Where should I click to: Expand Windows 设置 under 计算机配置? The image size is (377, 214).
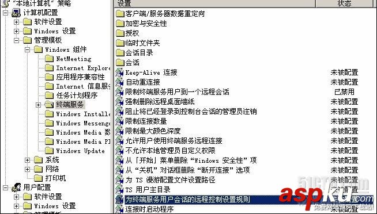(x=16, y=31)
